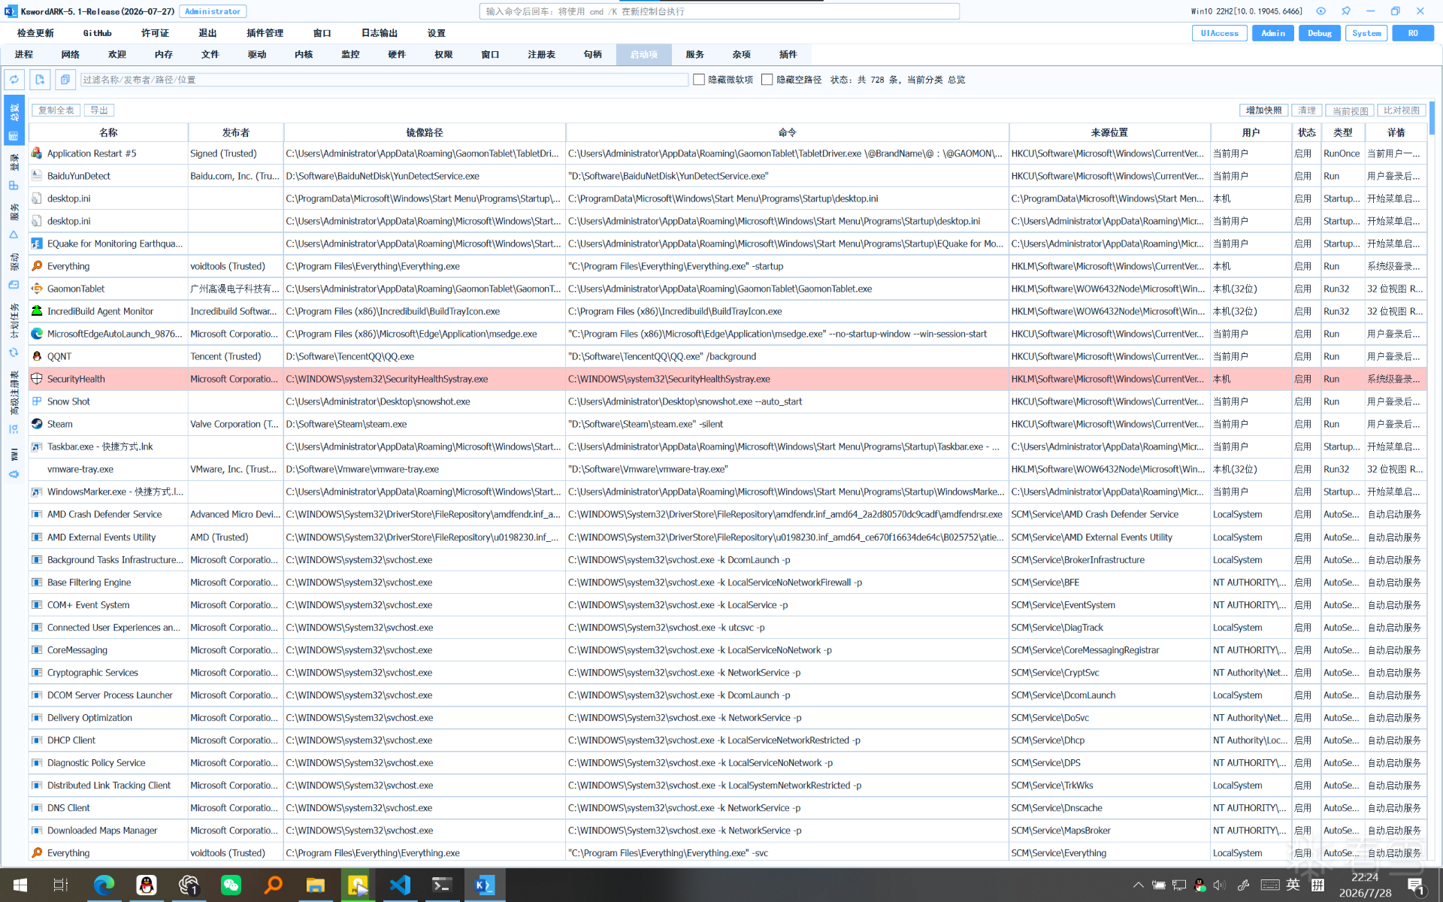Open the 总览 overview sidebar section
The height and width of the screenshot is (902, 1443).
[14, 120]
